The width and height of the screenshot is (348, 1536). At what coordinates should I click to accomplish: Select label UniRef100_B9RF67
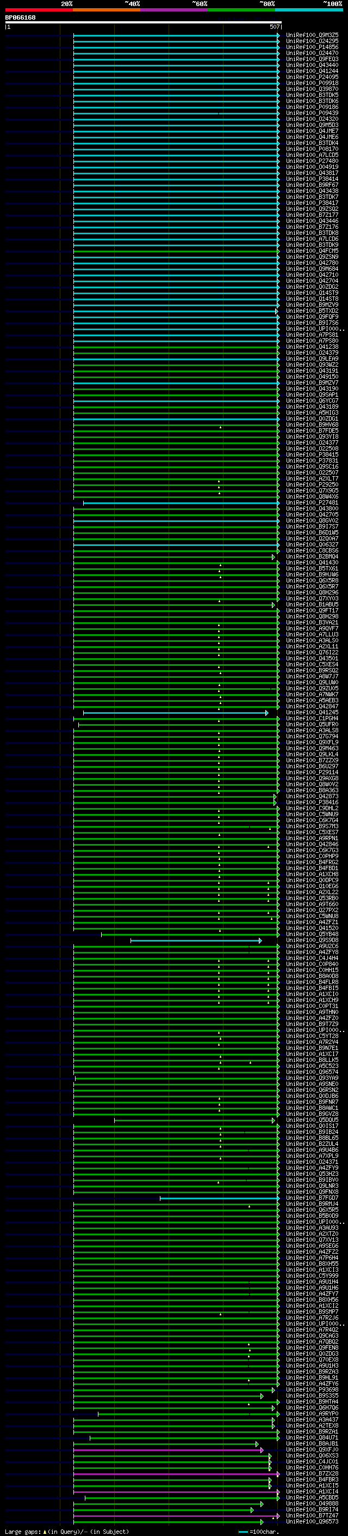point(312,185)
